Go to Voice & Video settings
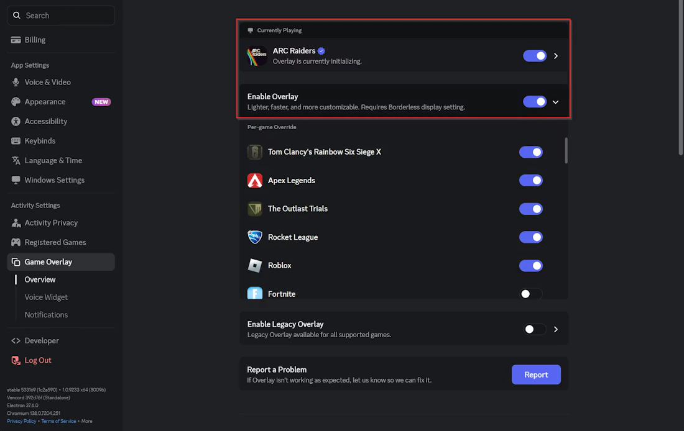 (61, 82)
